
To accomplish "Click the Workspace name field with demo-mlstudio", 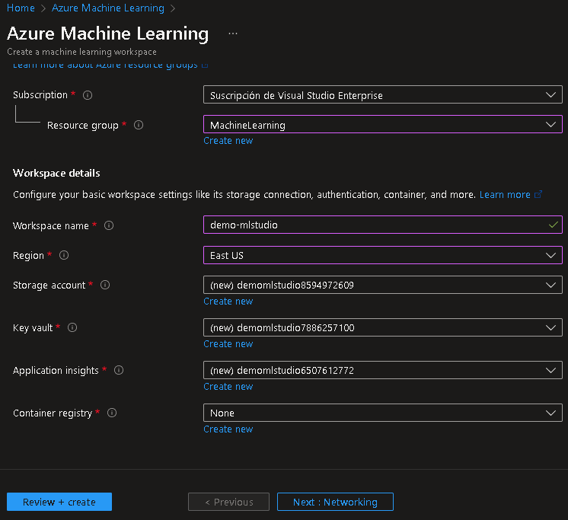I will point(382,225).
